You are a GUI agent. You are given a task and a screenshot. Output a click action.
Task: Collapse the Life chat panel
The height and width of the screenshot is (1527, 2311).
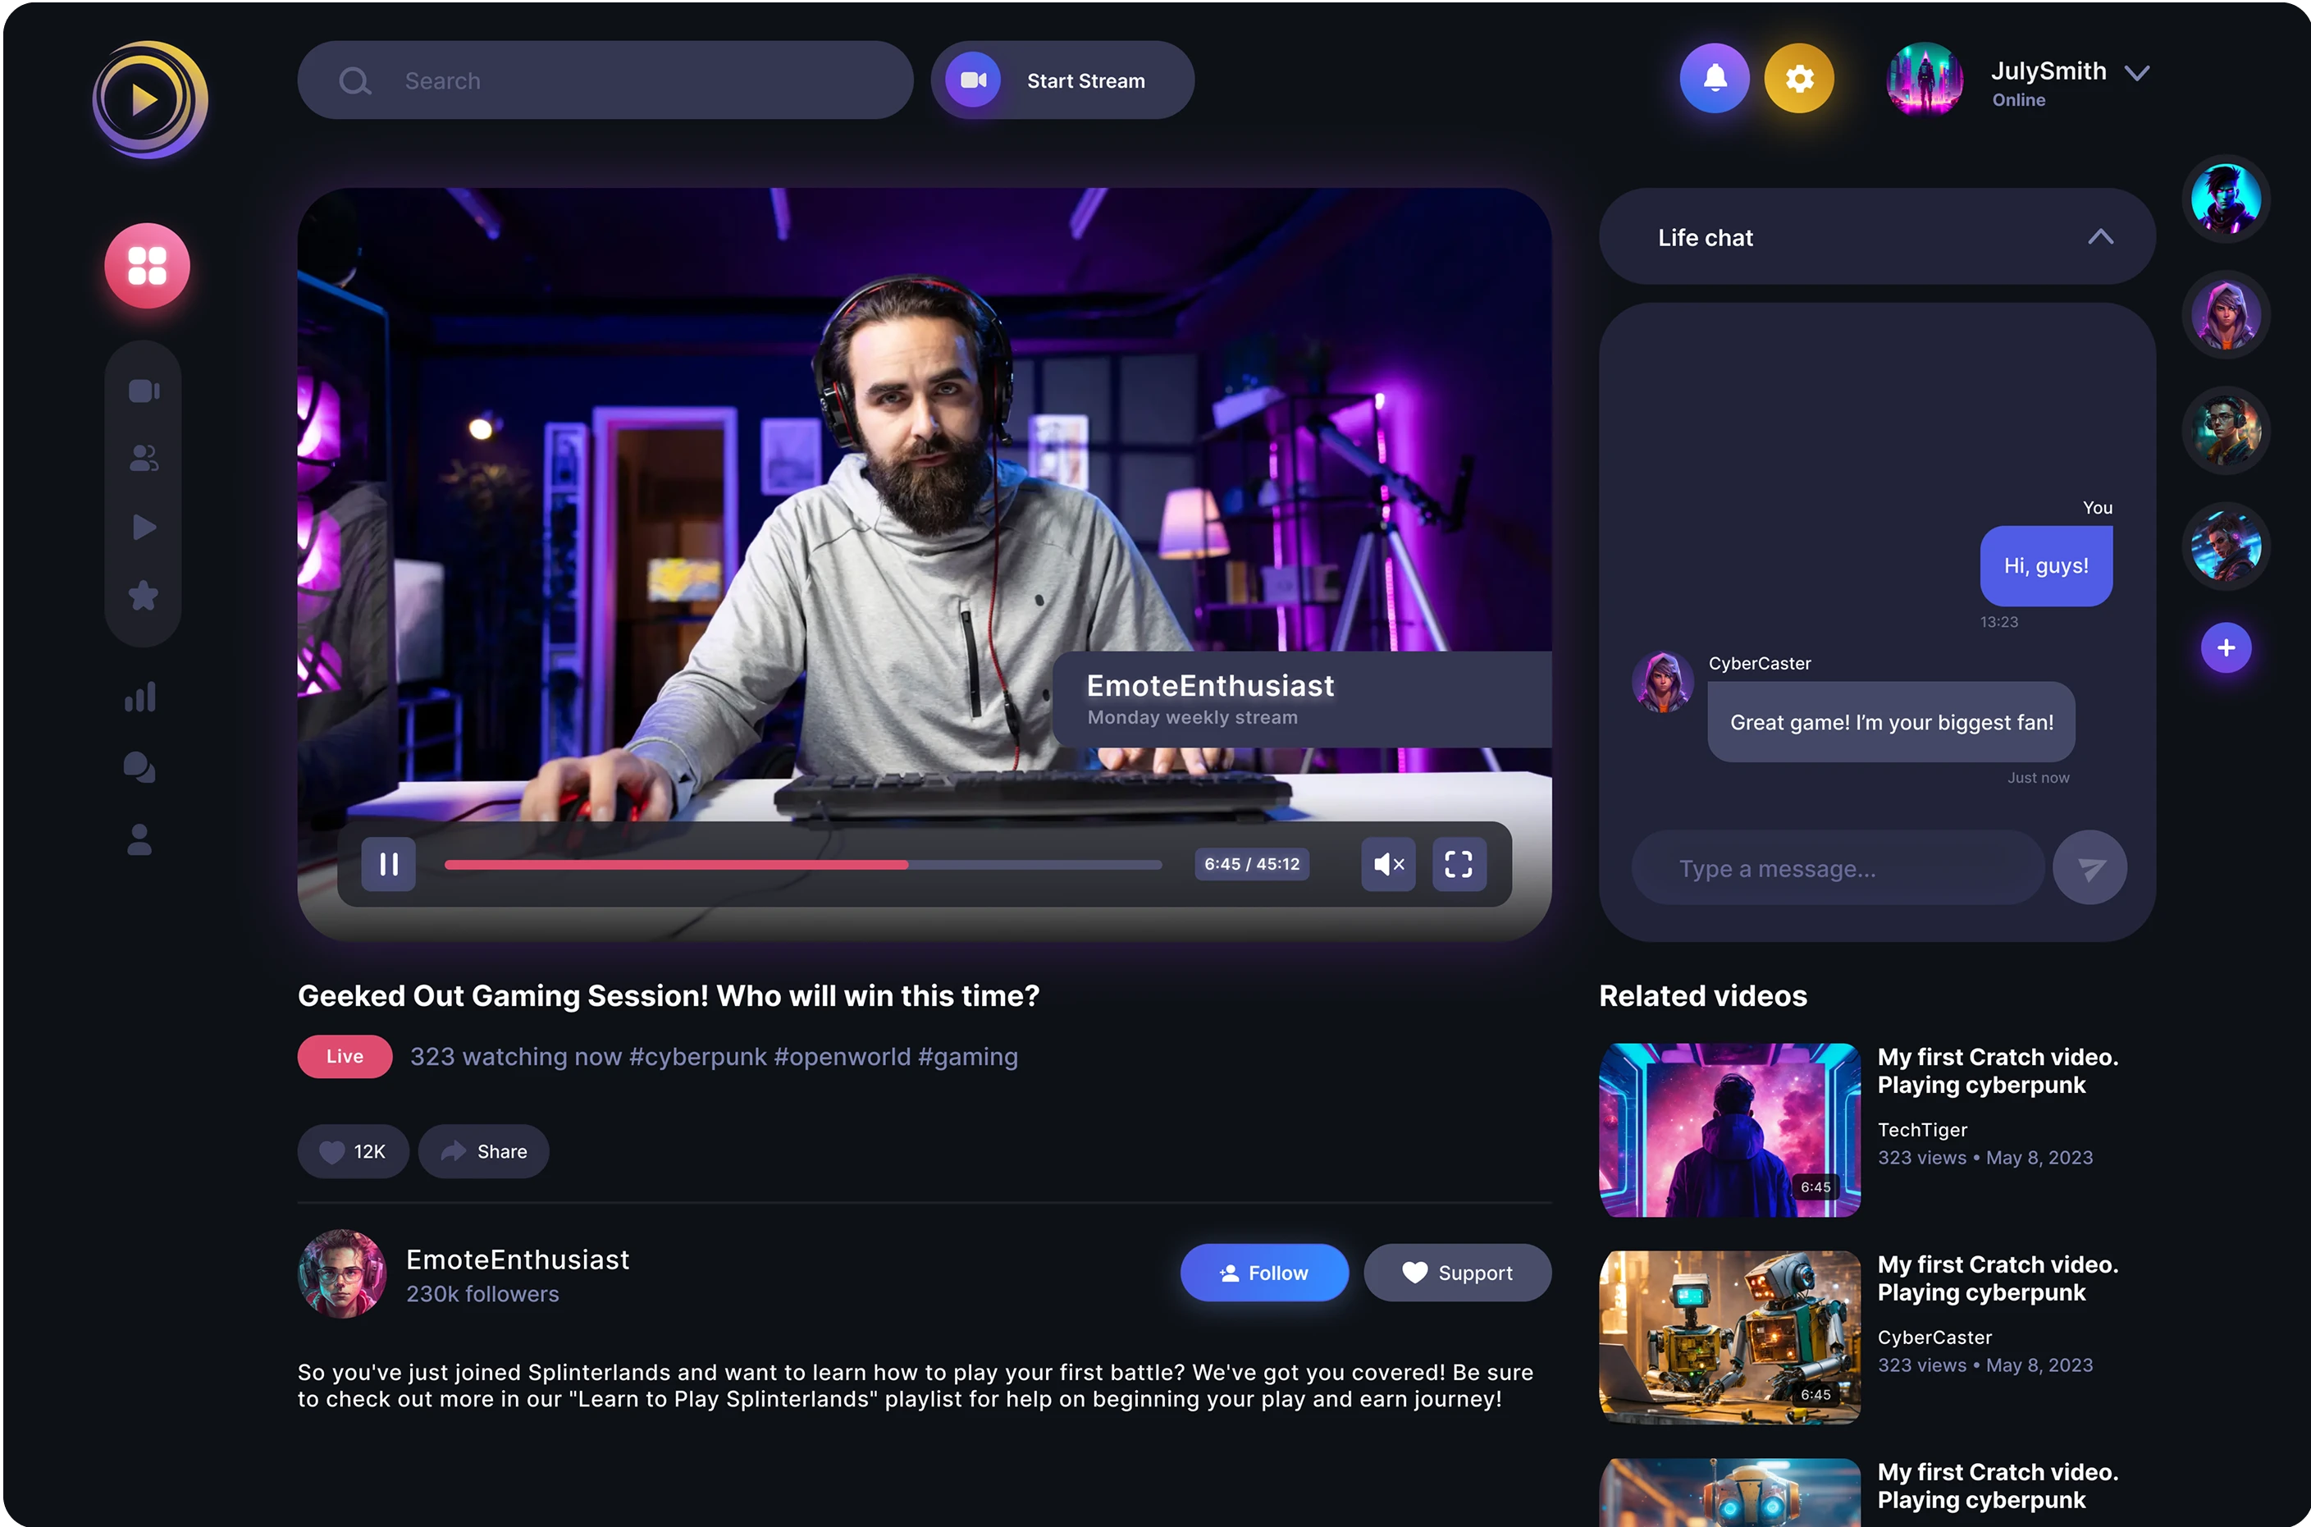2100,236
